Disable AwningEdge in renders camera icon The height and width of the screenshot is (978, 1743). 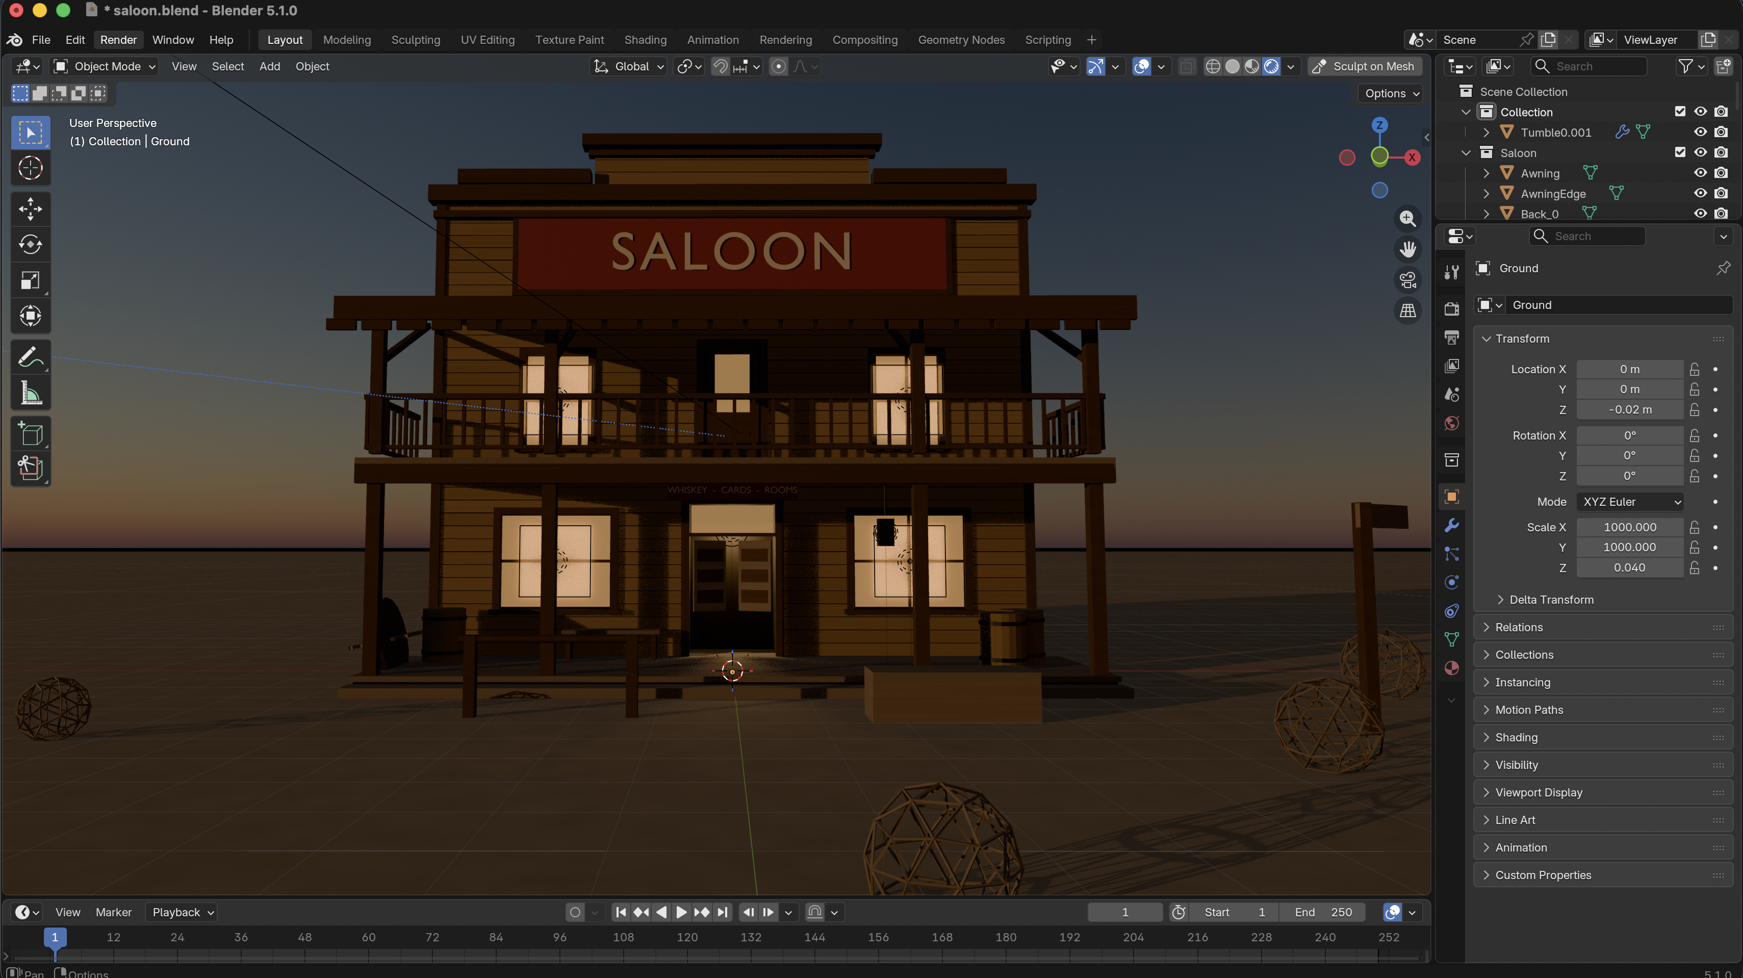[x=1722, y=193]
